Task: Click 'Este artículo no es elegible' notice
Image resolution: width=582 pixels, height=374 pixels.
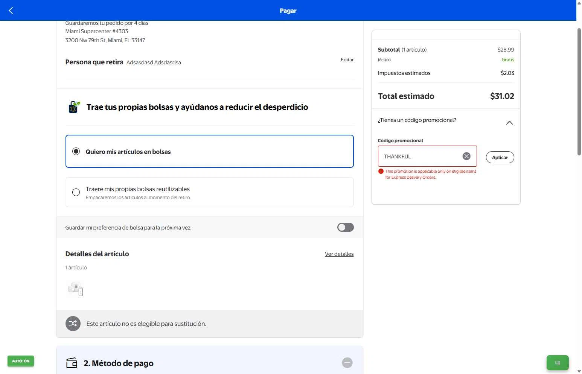Action: click(146, 324)
